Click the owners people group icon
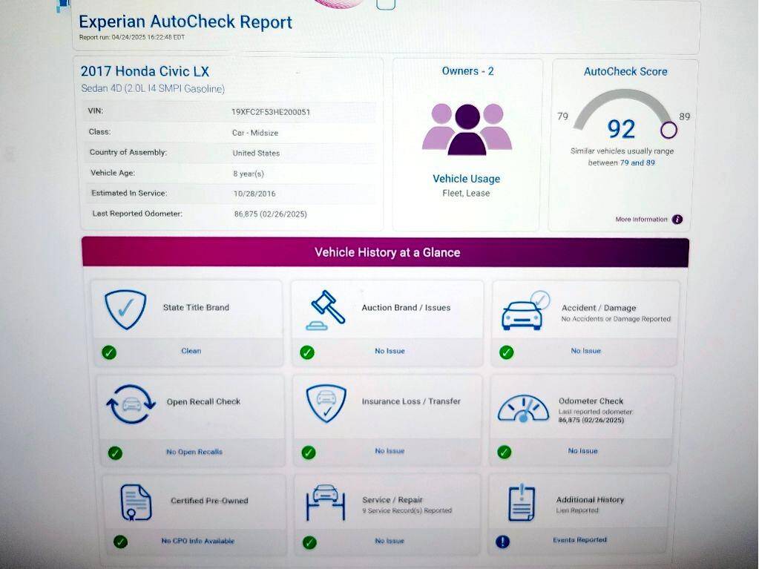 pos(467,129)
